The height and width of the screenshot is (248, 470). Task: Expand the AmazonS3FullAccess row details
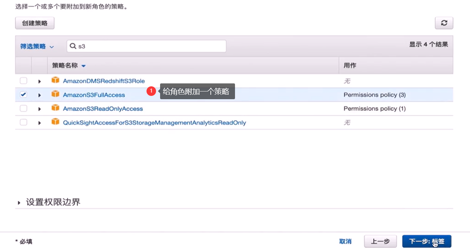[x=40, y=95]
